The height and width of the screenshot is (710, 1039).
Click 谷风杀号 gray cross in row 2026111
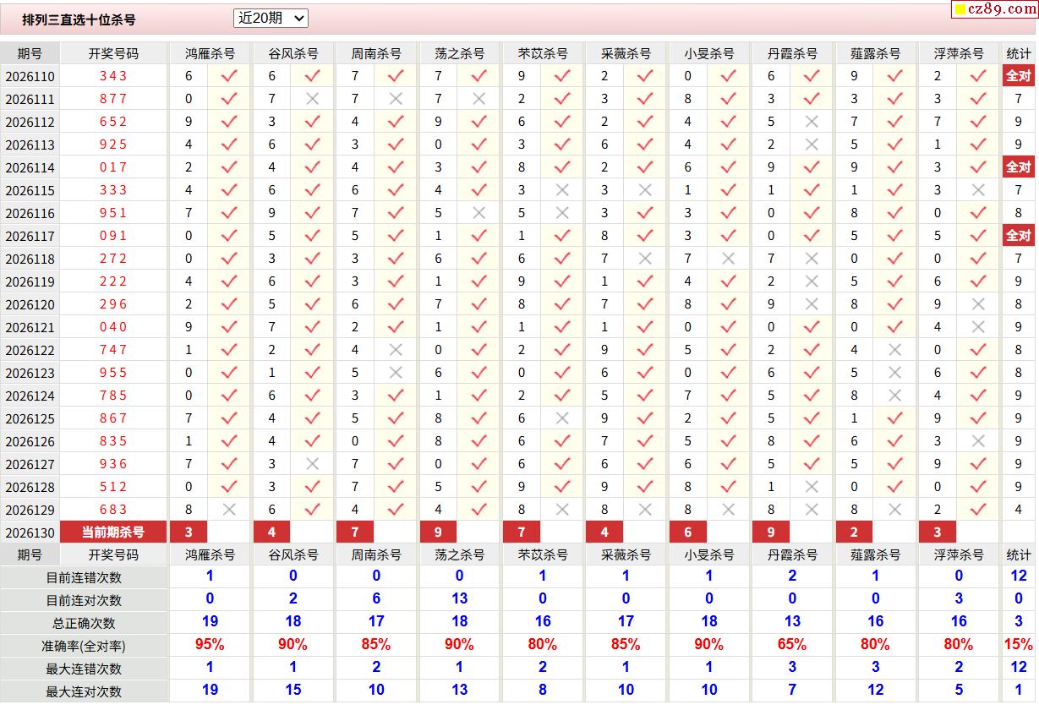(x=312, y=99)
